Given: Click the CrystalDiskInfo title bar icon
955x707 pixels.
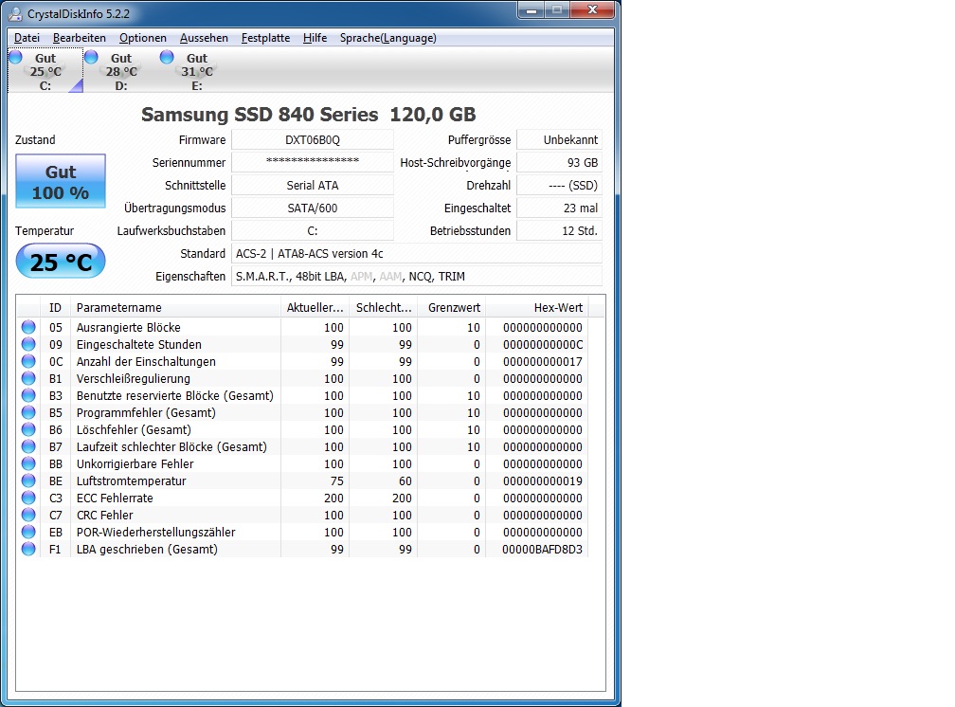Looking at the screenshot, I should pyautogui.click(x=15, y=13).
